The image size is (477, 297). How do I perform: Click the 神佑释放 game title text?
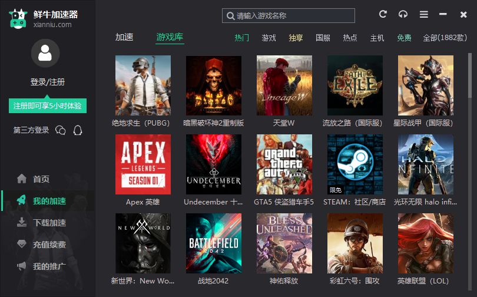click(x=284, y=281)
